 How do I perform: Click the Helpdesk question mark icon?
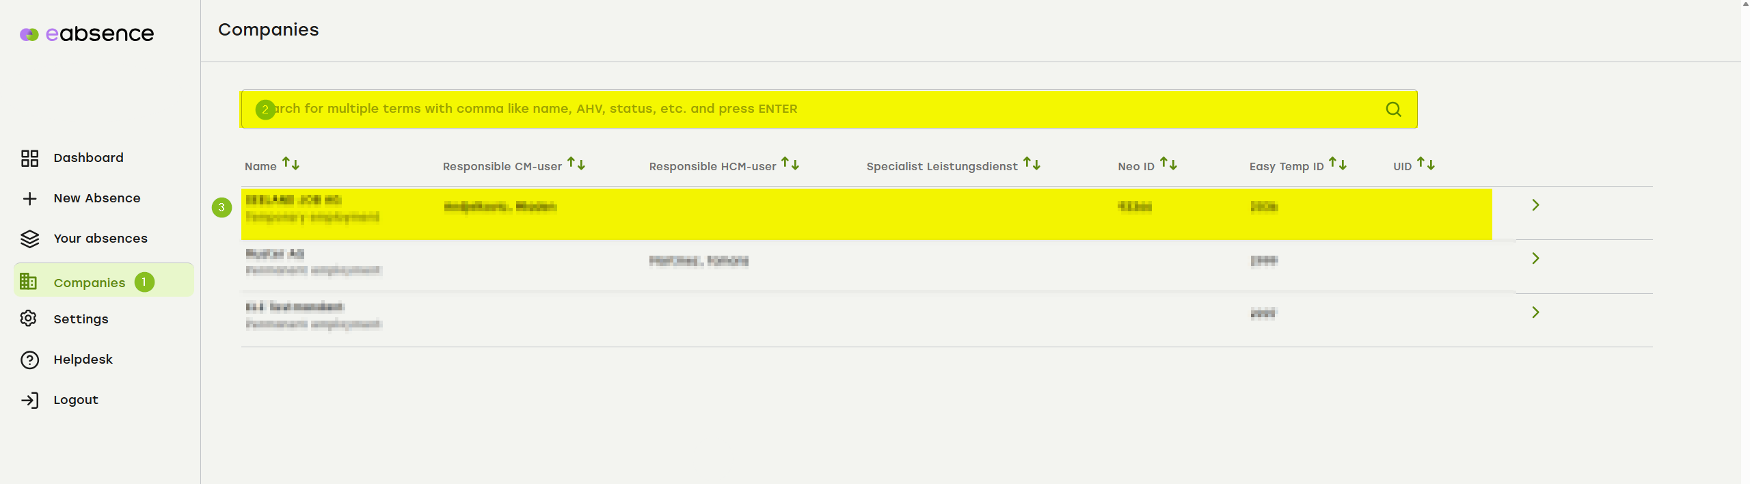(29, 360)
